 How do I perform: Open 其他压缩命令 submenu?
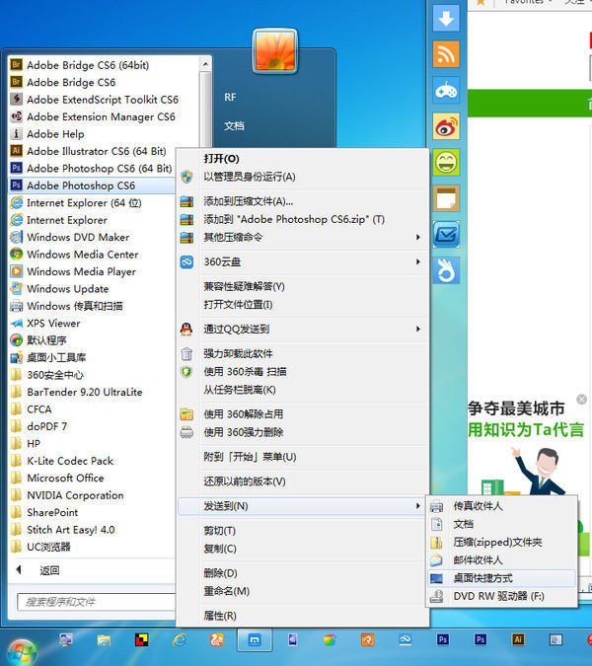click(302, 237)
